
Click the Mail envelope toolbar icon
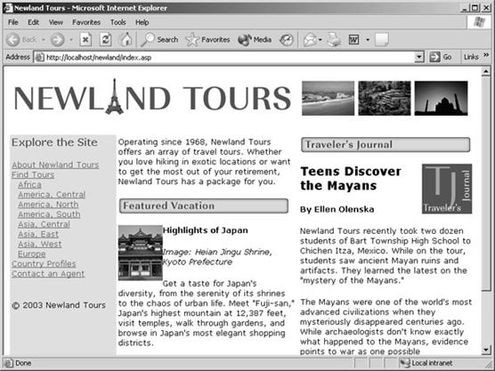(x=310, y=40)
